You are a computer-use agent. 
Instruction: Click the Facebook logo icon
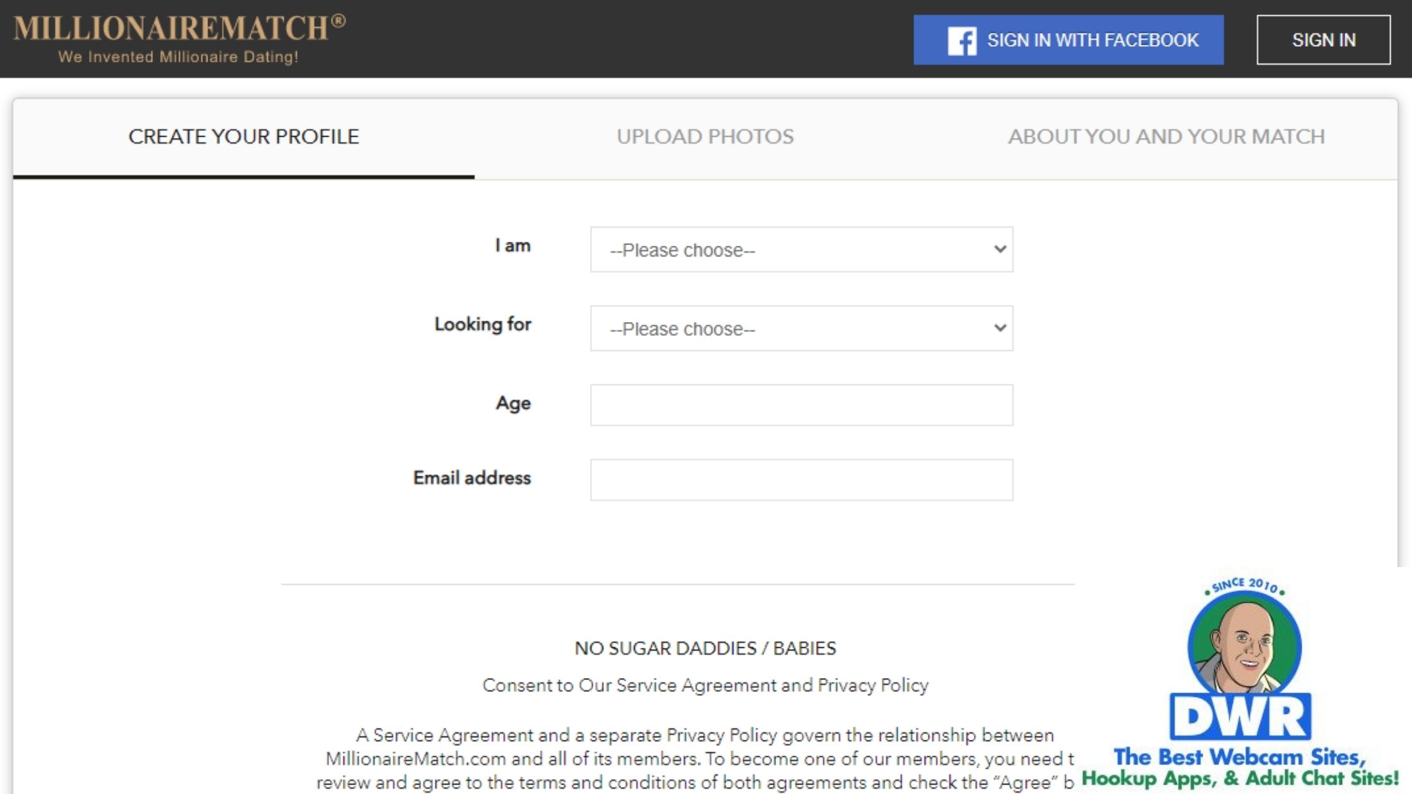point(962,40)
